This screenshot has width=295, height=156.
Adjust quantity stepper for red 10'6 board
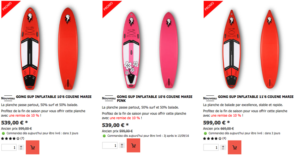[x=21, y=147]
